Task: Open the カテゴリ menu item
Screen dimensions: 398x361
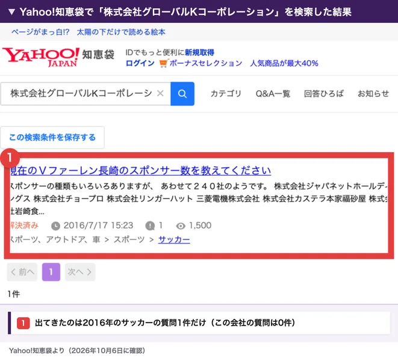Action: pyautogui.click(x=226, y=94)
